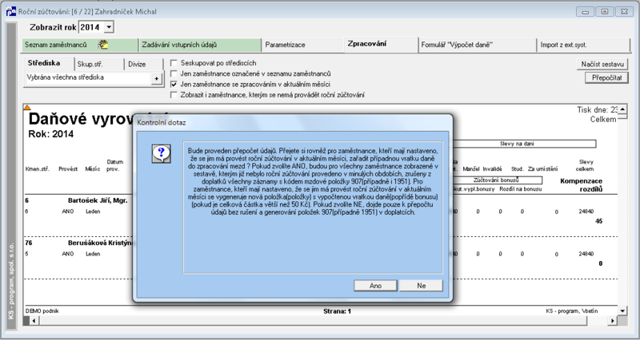The width and height of the screenshot is (640, 340).
Task: Click the DEMO podnik footer text
Action: click(42, 311)
